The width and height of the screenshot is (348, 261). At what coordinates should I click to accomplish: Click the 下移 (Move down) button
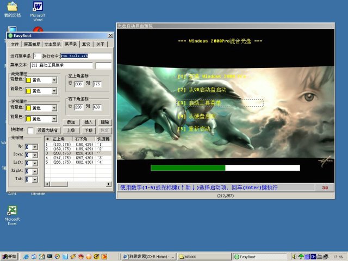[88, 130]
